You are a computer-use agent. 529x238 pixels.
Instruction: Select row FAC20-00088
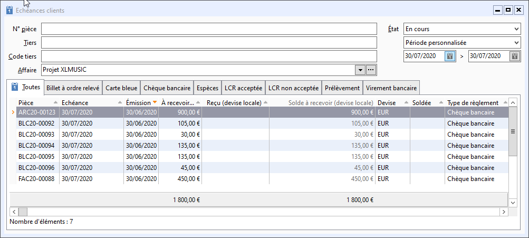click(x=259, y=178)
